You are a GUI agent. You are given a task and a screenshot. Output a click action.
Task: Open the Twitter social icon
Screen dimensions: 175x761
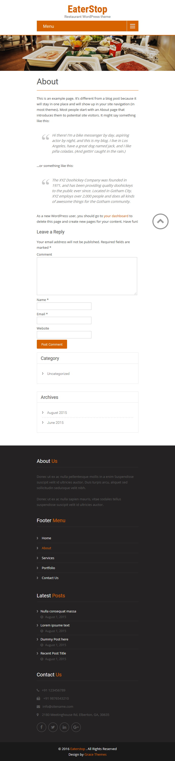[53, 727]
